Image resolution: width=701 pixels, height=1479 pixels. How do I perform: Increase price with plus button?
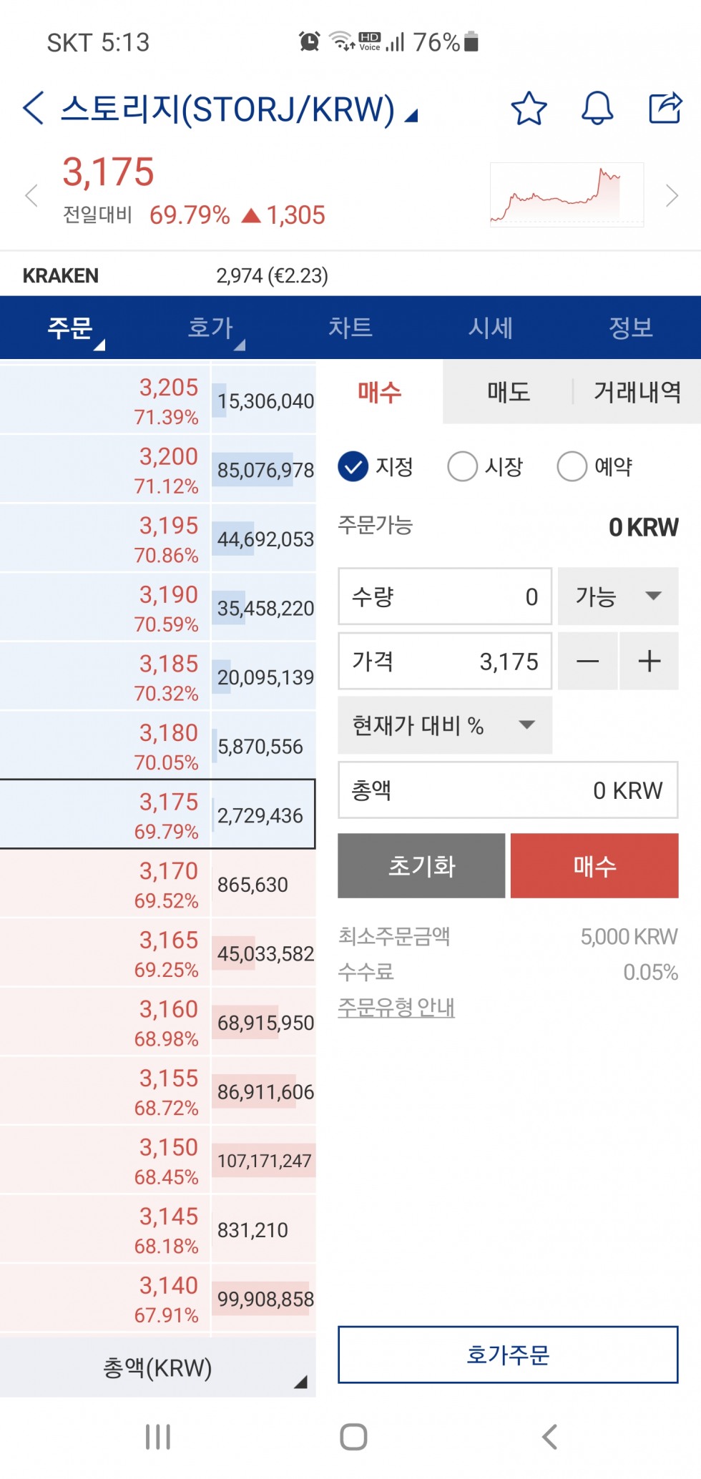(x=649, y=661)
